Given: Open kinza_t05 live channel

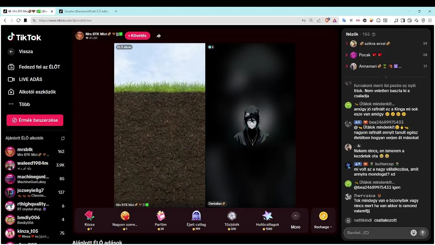Looking at the screenshot, I should tap(35, 233).
